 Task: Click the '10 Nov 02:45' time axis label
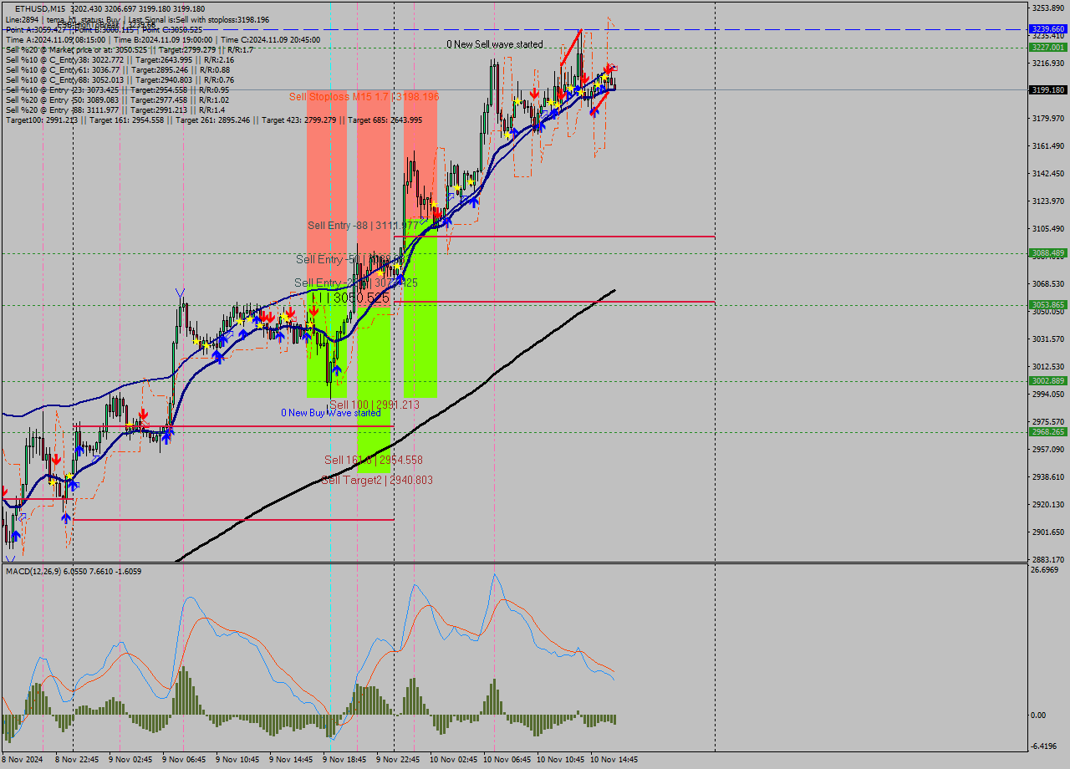coord(454,760)
